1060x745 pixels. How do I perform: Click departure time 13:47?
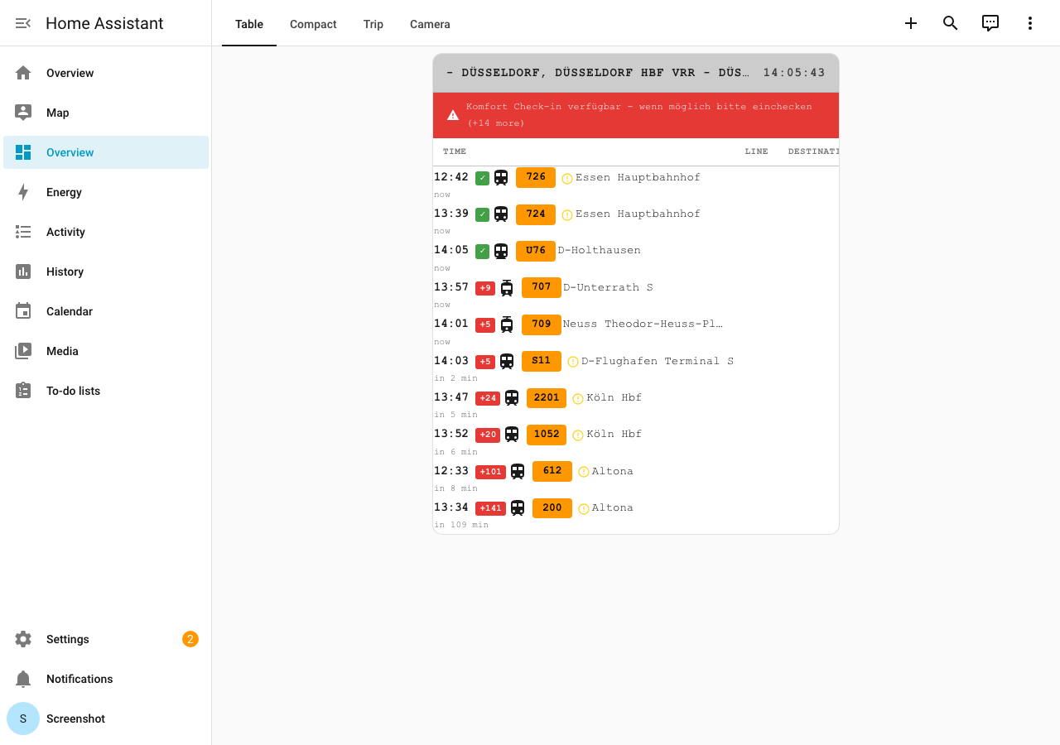451,397
